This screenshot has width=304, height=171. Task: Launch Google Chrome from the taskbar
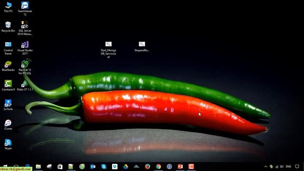(x=158, y=166)
